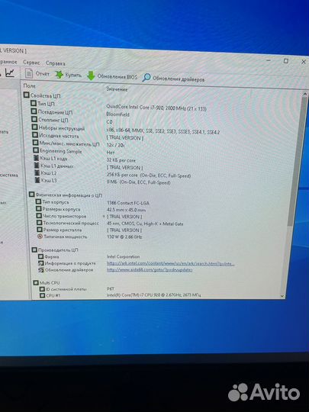Select the Кэш L3 row
Image resolution: width=309 pixels, height=412 pixels.
pyautogui.click(x=46, y=180)
